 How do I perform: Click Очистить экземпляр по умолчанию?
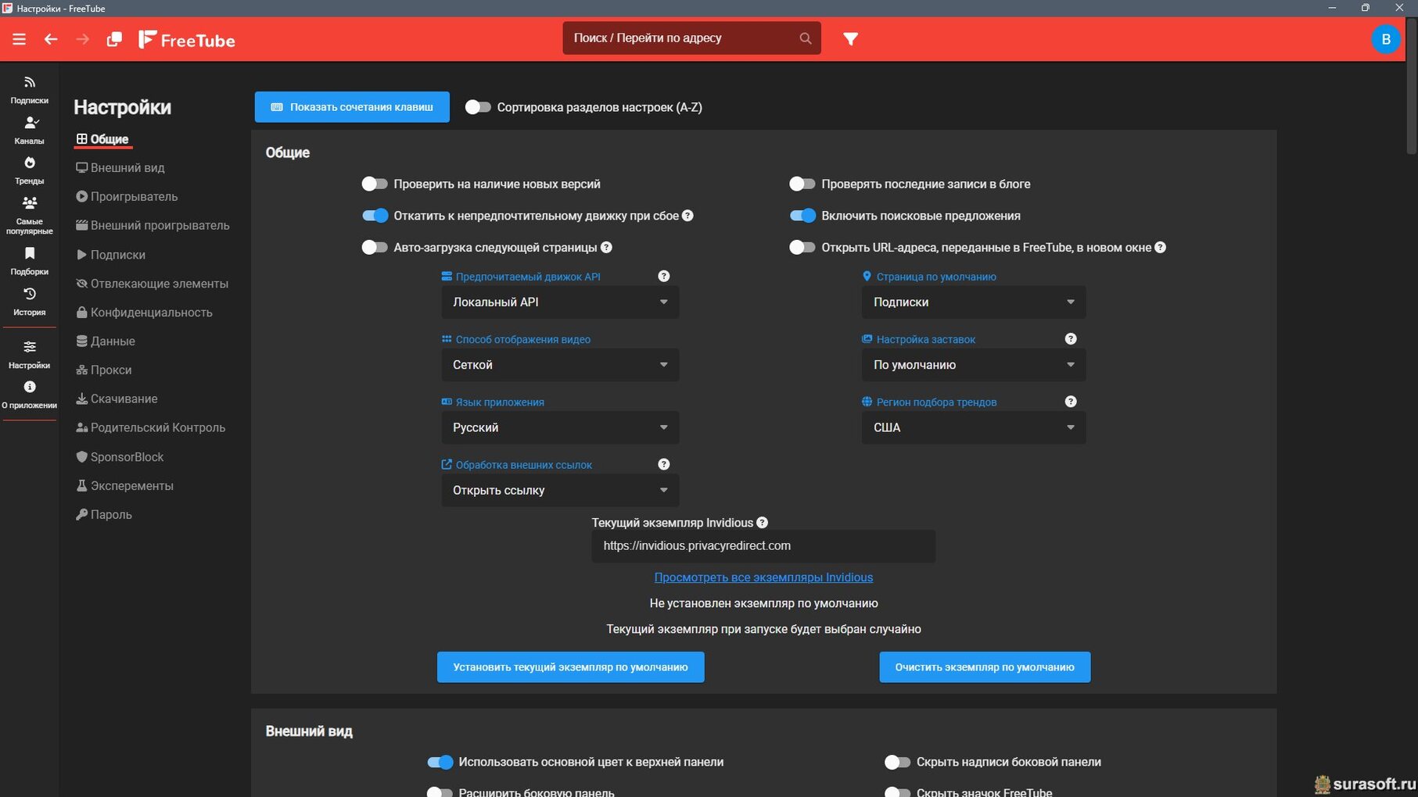point(985,667)
